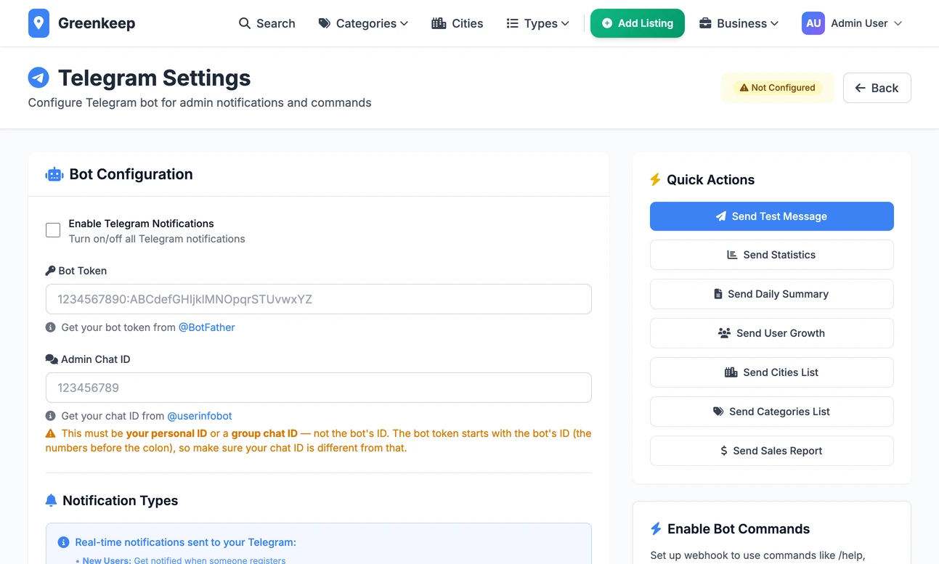Image resolution: width=939 pixels, height=564 pixels.
Task: Open the Admin User account menu
Action: 852,23
